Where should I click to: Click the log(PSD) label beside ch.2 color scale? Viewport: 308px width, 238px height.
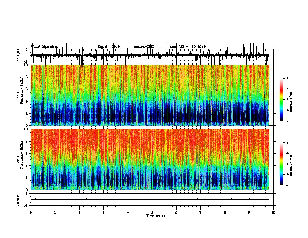click(x=291, y=166)
